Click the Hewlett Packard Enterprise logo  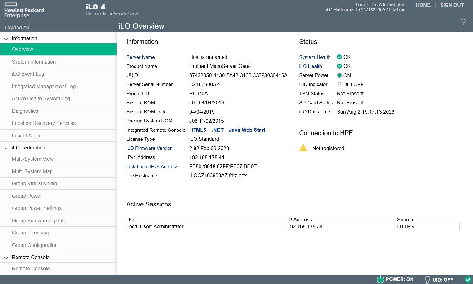pos(24,10)
